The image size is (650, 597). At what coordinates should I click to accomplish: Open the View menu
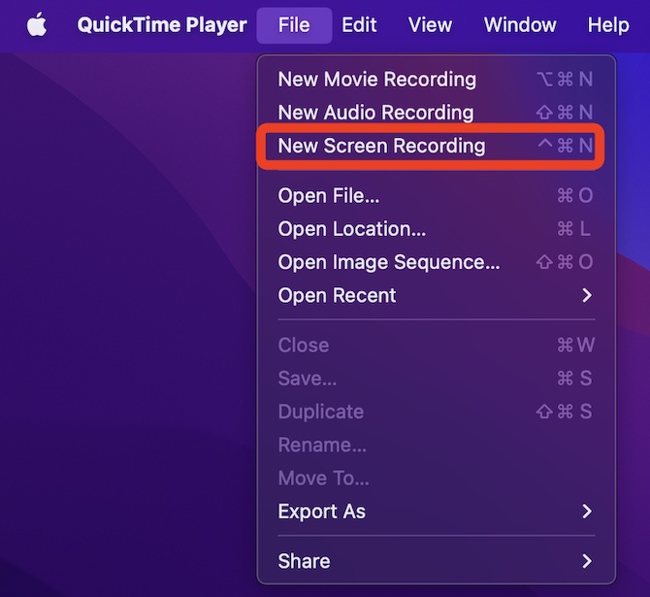pos(430,25)
